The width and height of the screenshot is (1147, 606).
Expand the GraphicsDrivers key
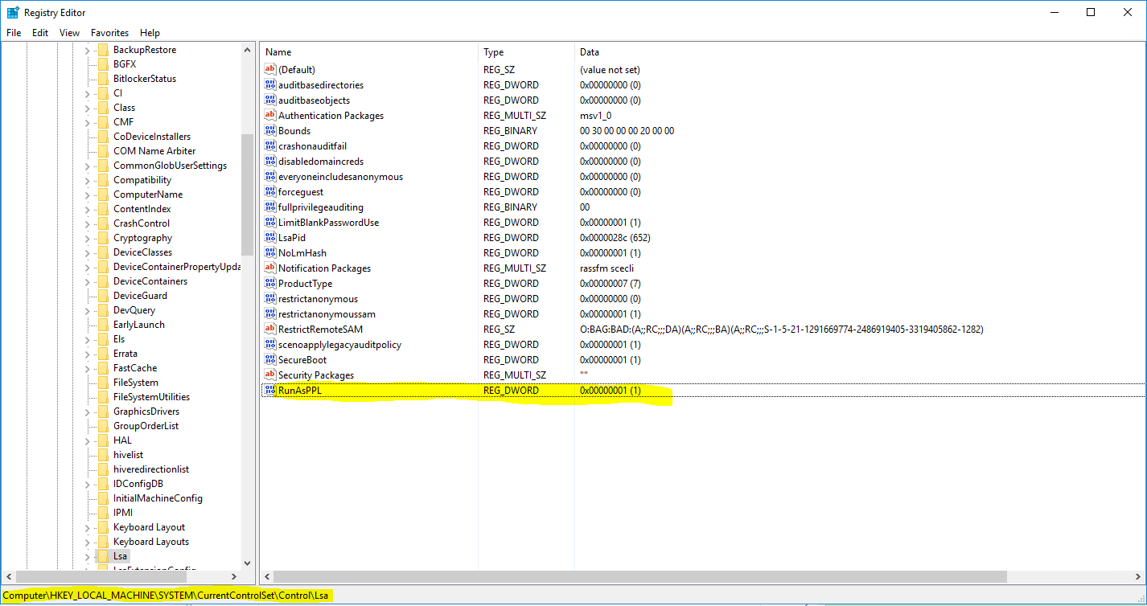pyautogui.click(x=87, y=412)
